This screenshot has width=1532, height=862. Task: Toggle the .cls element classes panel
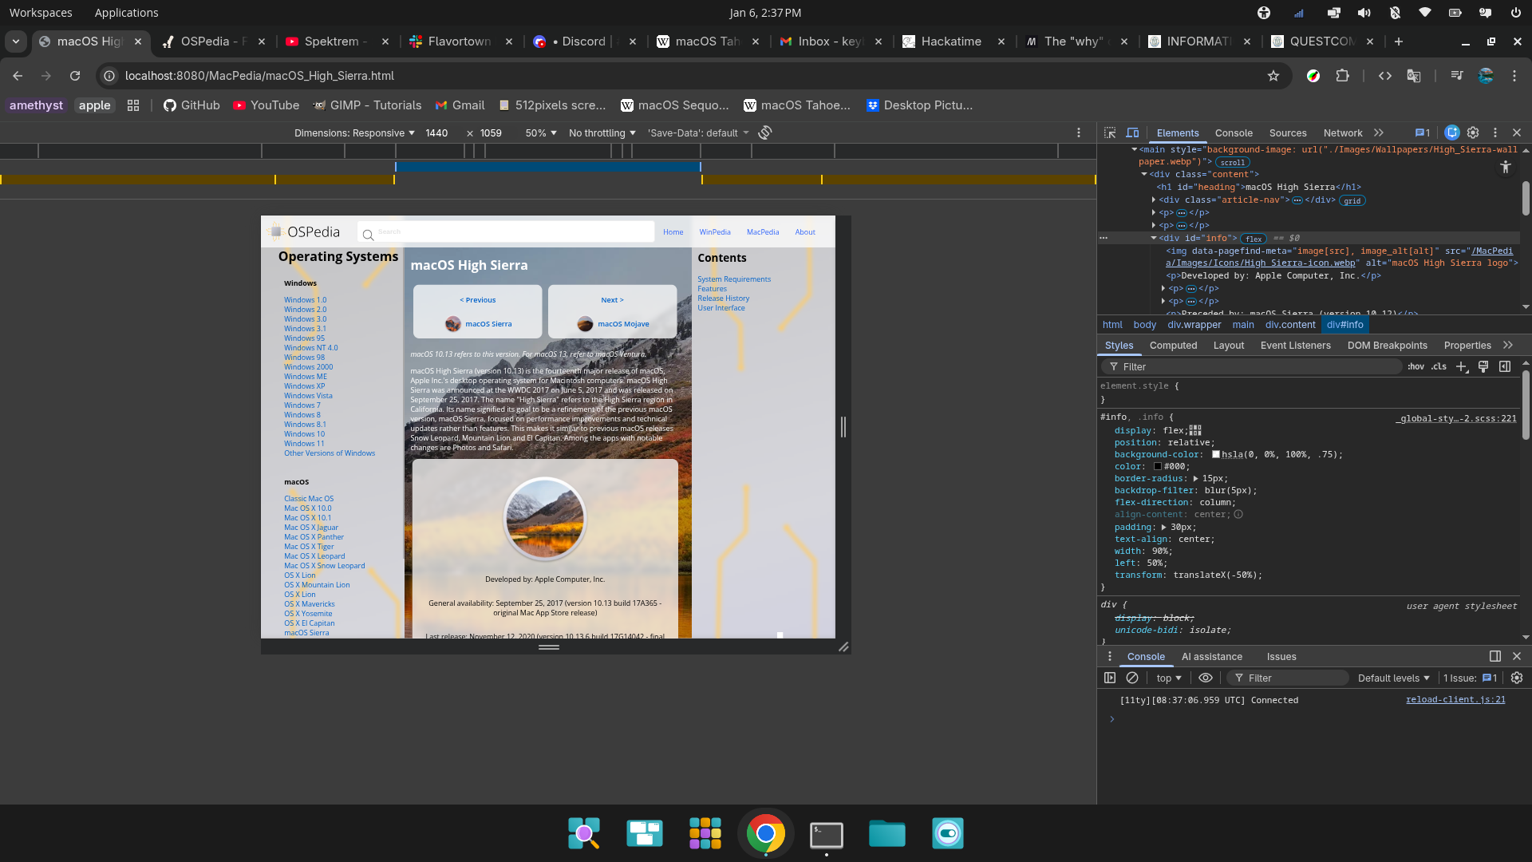1439,366
